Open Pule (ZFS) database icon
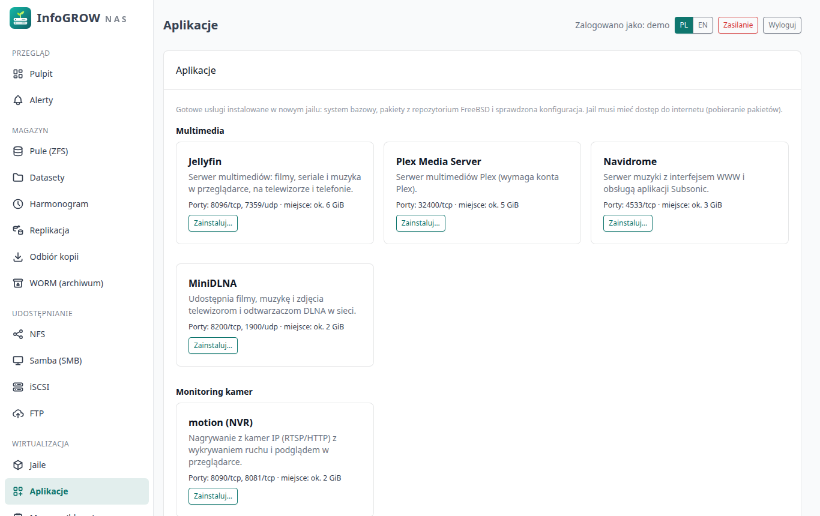This screenshot has height=516, width=820. coord(18,151)
